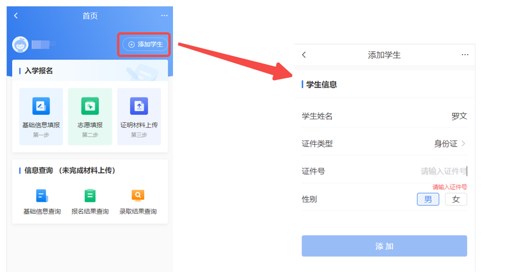Click the 添加学生 button on 首页
The width and height of the screenshot is (519, 272).
coord(145,44)
